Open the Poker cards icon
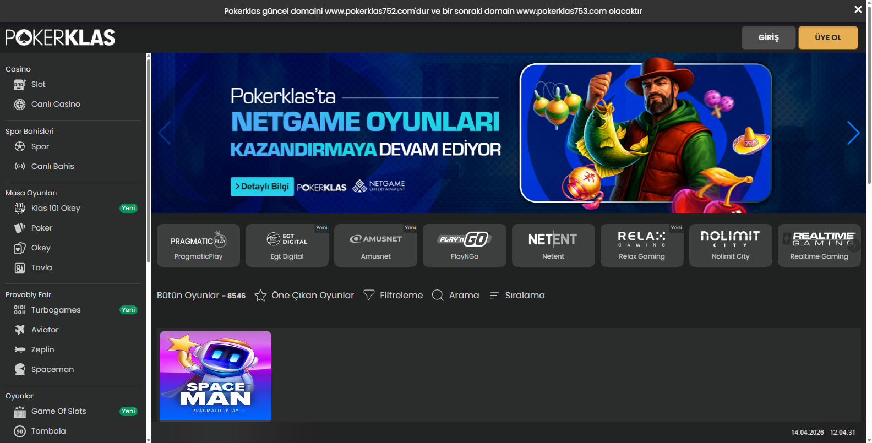The height and width of the screenshot is (443, 872). [20, 228]
